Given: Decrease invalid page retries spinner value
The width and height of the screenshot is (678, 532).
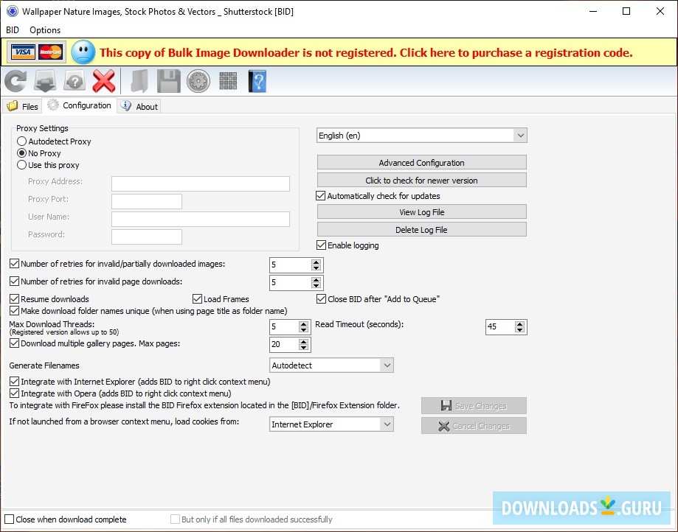Looking at the screenshot, I should pyautogui.click(x=316, y=285).
